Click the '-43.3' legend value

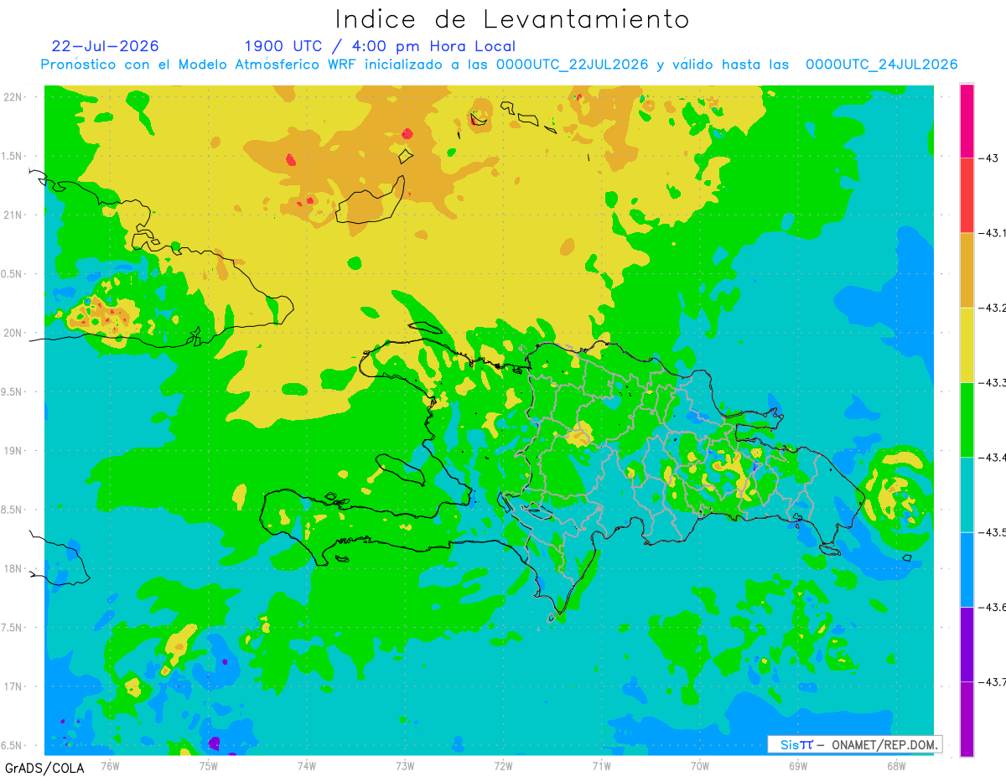click(991, 382)
